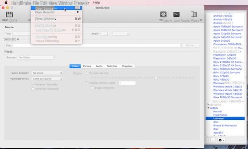
Task: Select Pause Encoding menu entry
Action: point(57,41)
